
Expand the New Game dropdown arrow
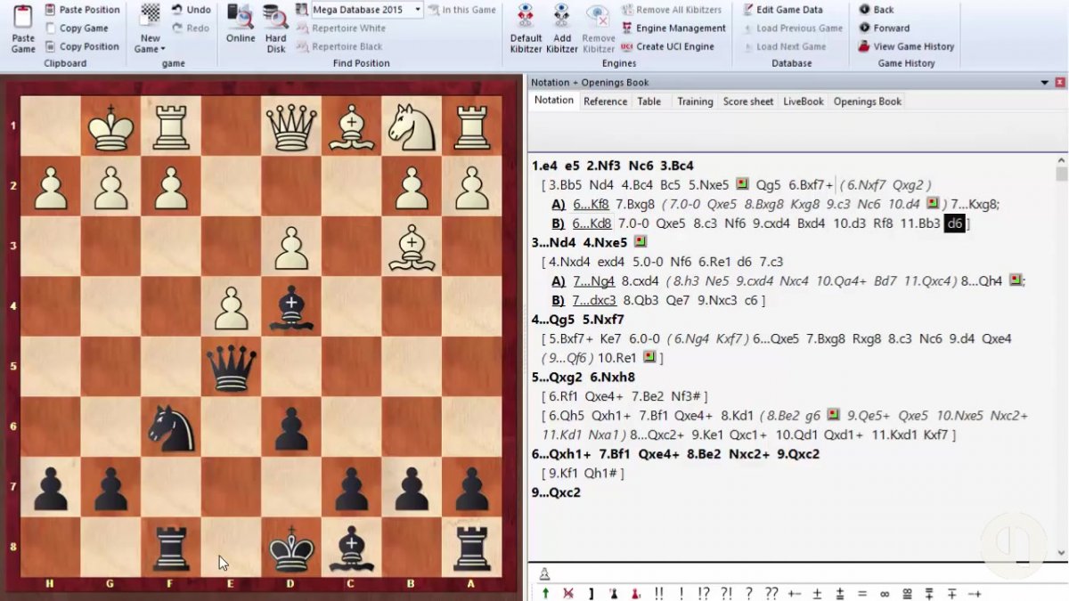click(x=163, y=49)
